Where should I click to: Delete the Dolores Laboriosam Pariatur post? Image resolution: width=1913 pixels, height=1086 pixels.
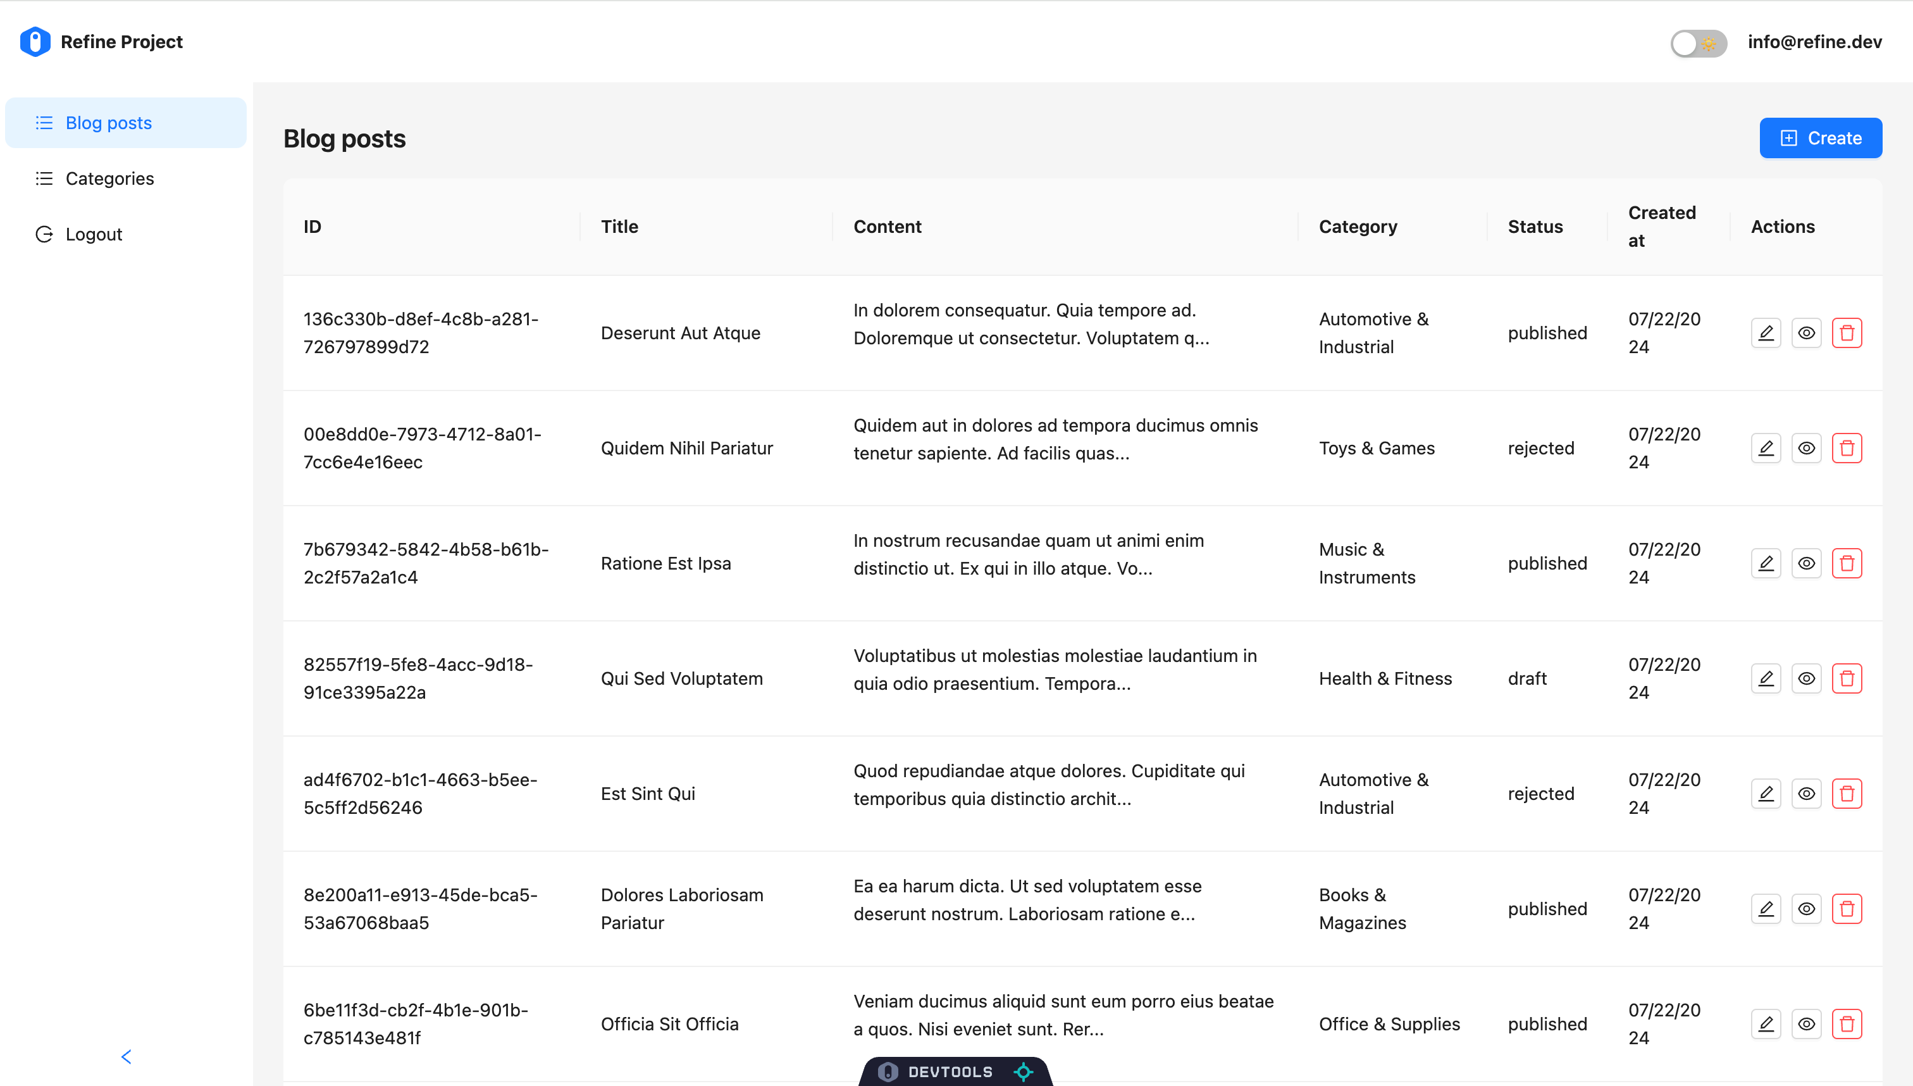pyautogui.click(x=1846, y=909)
